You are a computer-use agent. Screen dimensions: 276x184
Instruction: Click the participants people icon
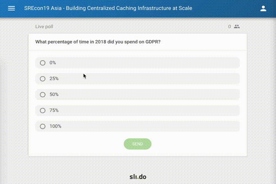[x=237, y=26]
